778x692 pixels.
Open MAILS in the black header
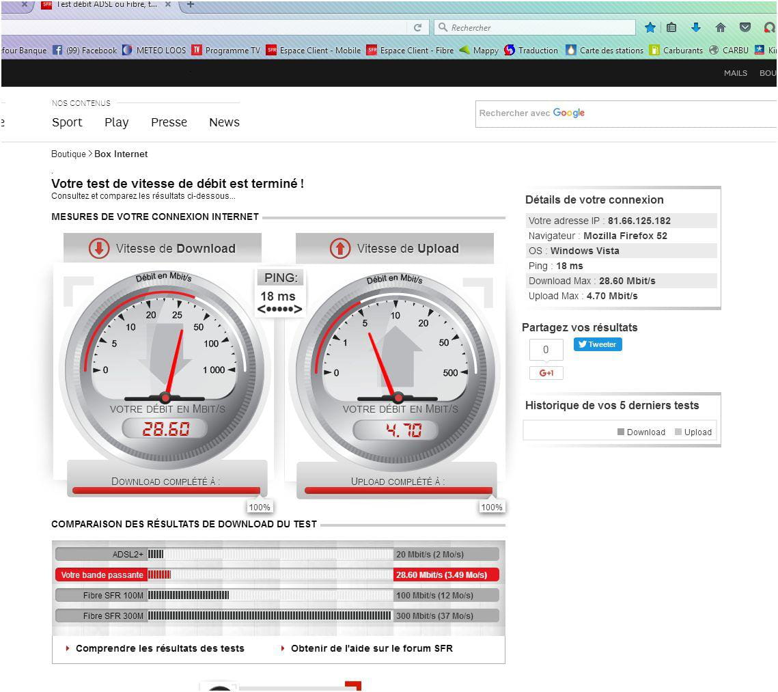(736, 73)
